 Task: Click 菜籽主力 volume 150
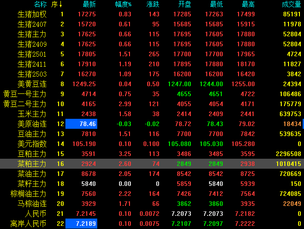click(296, 184)
